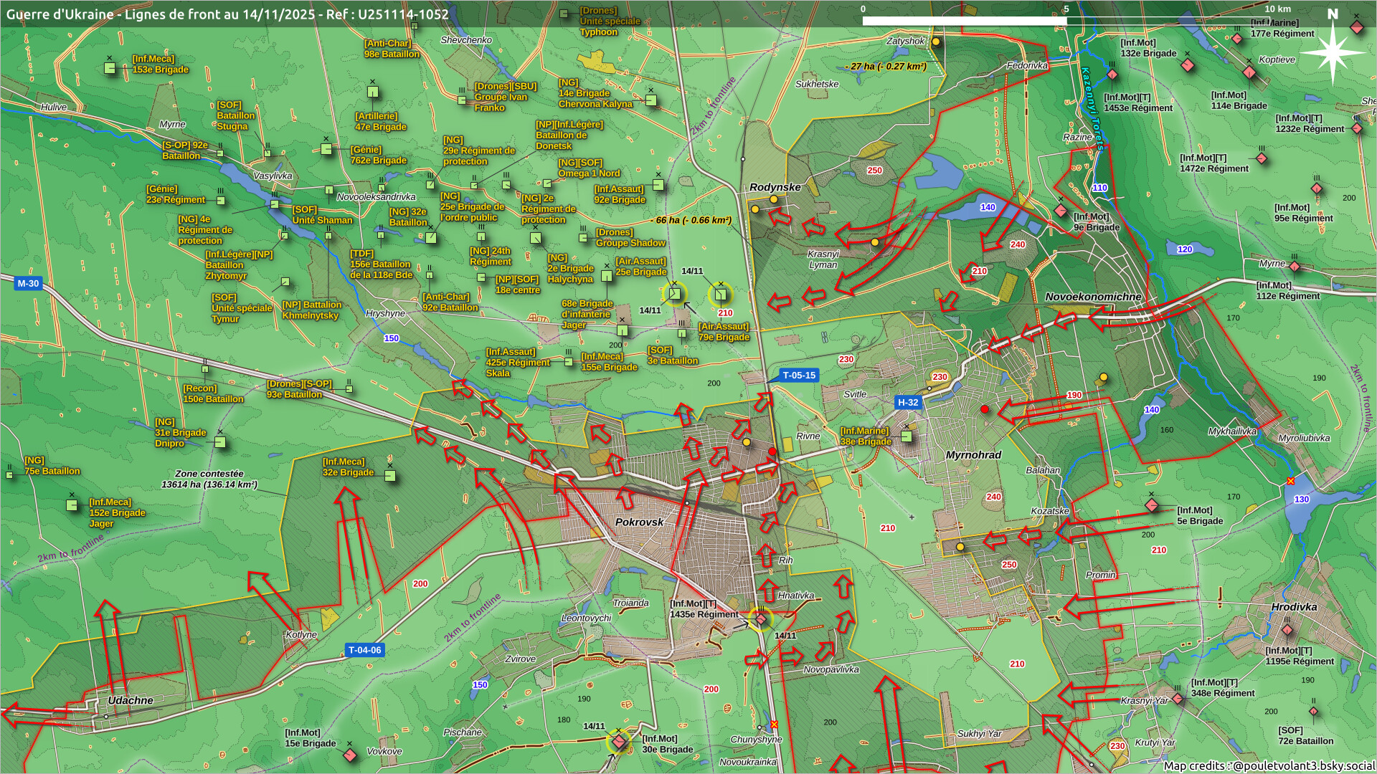The height and width of the screenshot is (774, 1377).
Task: Click the Rodynske town label
Action: [x=775, y=188]
